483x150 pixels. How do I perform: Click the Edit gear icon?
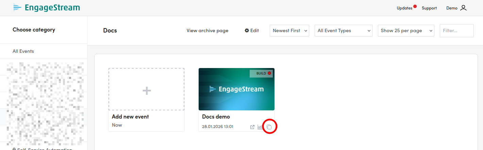click(x=247, y=30)
